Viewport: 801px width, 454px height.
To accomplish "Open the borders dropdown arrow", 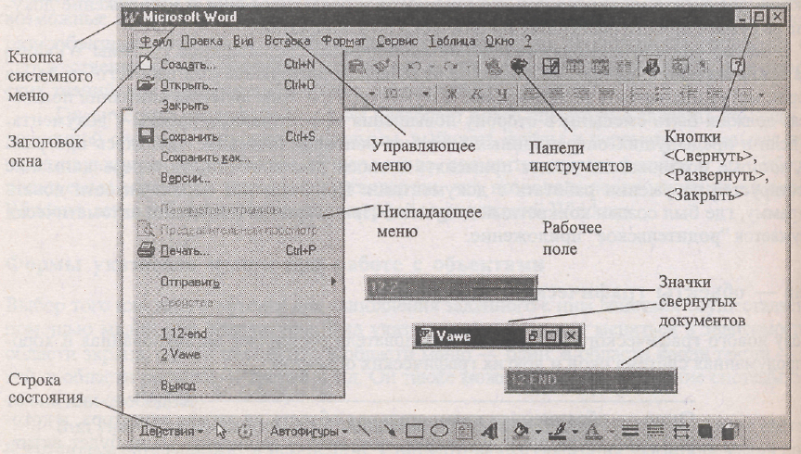I will (762, 95).
